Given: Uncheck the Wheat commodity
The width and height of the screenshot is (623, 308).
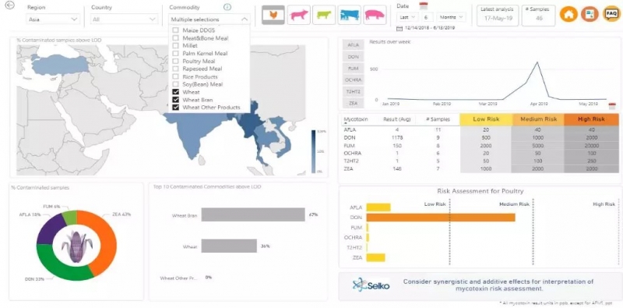Looking at the screenshot, I should coord(175,92).
